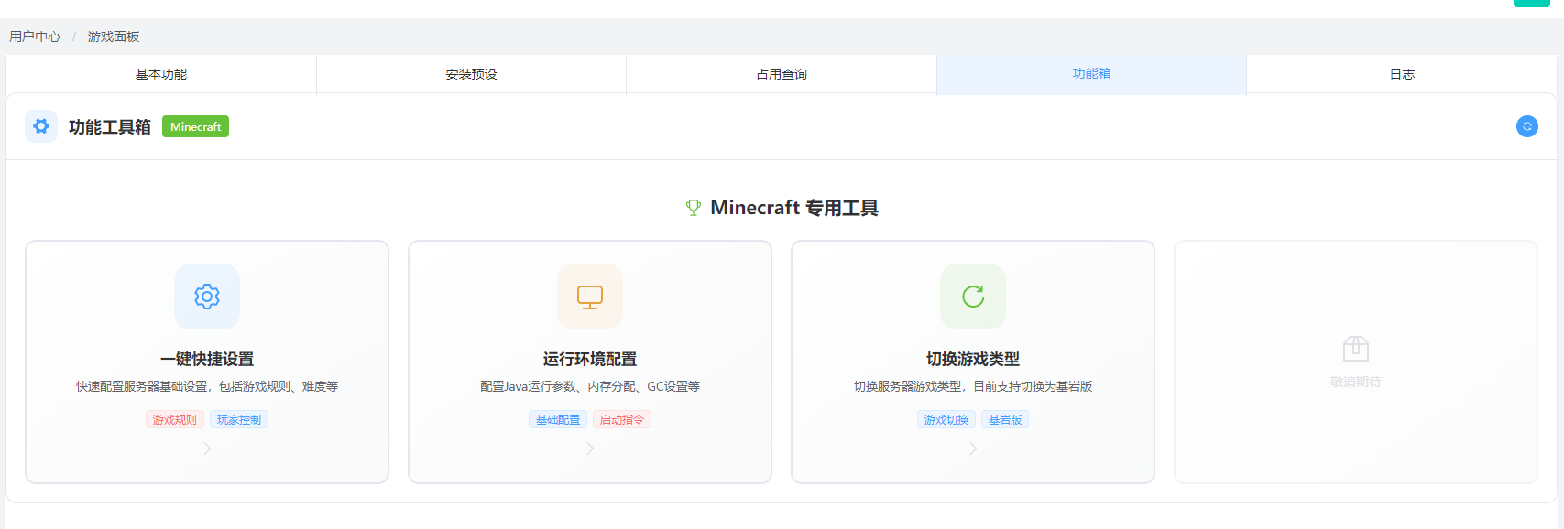This screenshot has width=1564, height=529.
Task: Expand the 一键快捷设置 card chevron arrow
Action: [207, 448]
